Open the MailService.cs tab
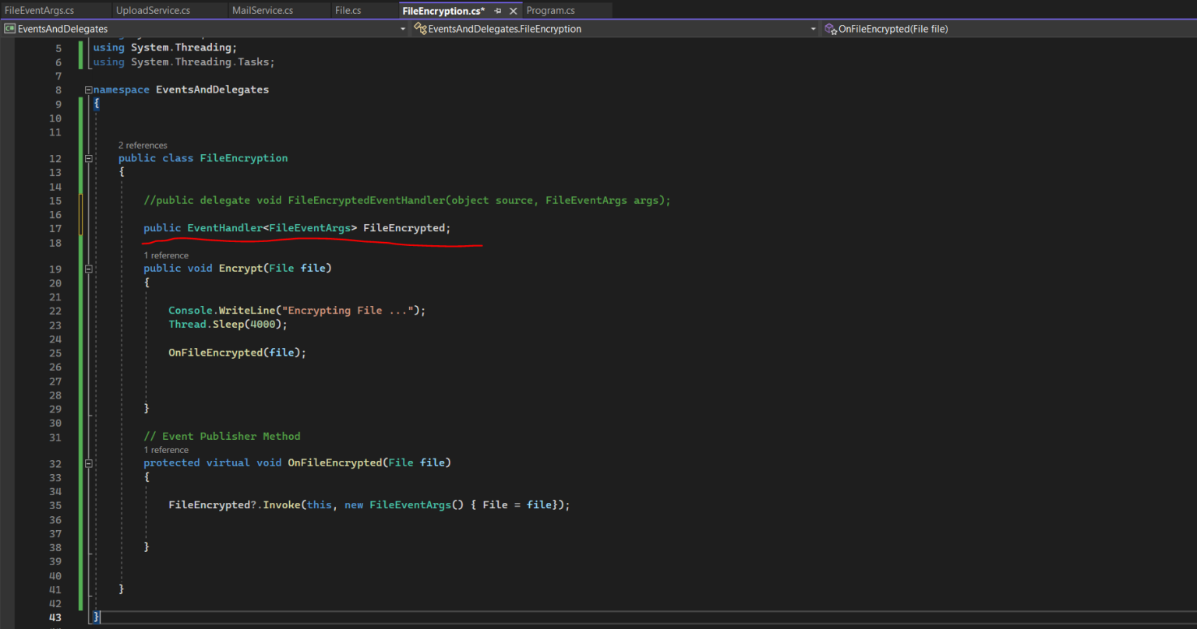The width and height of the screenshot is (1197, 629). coord(263,11)
